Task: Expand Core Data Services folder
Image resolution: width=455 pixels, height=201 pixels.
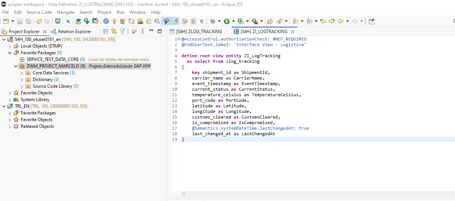Action: click(x=22, y=73)
